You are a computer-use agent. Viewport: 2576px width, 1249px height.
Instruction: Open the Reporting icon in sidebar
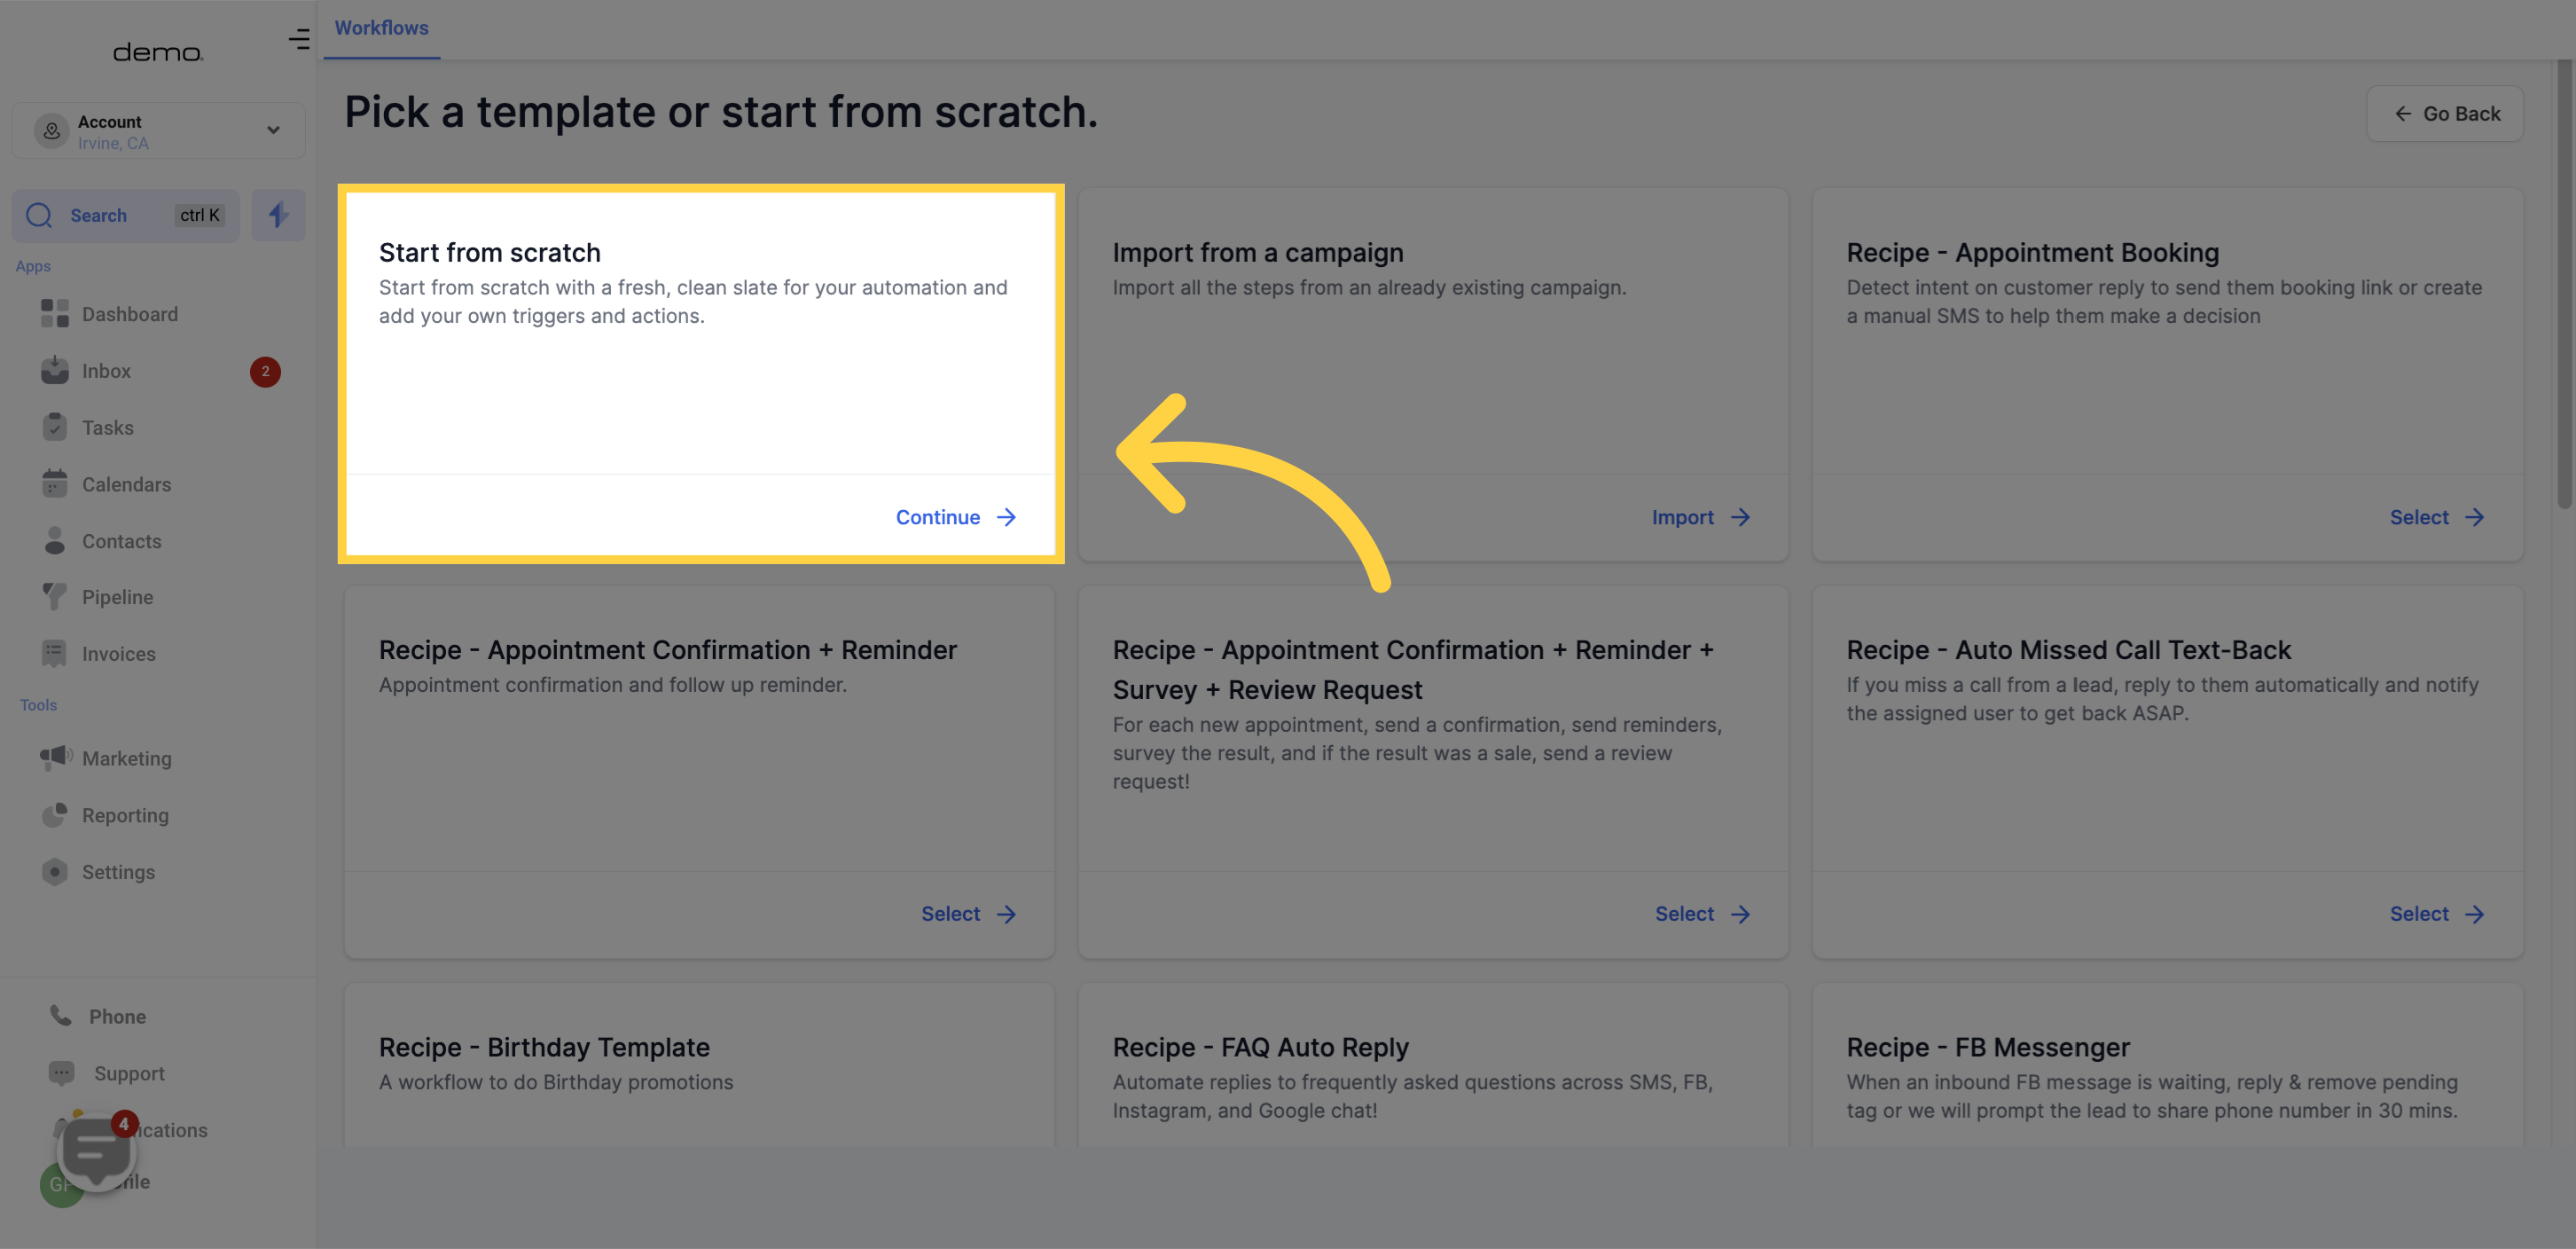pyautogui.click(x=56, y=813)
